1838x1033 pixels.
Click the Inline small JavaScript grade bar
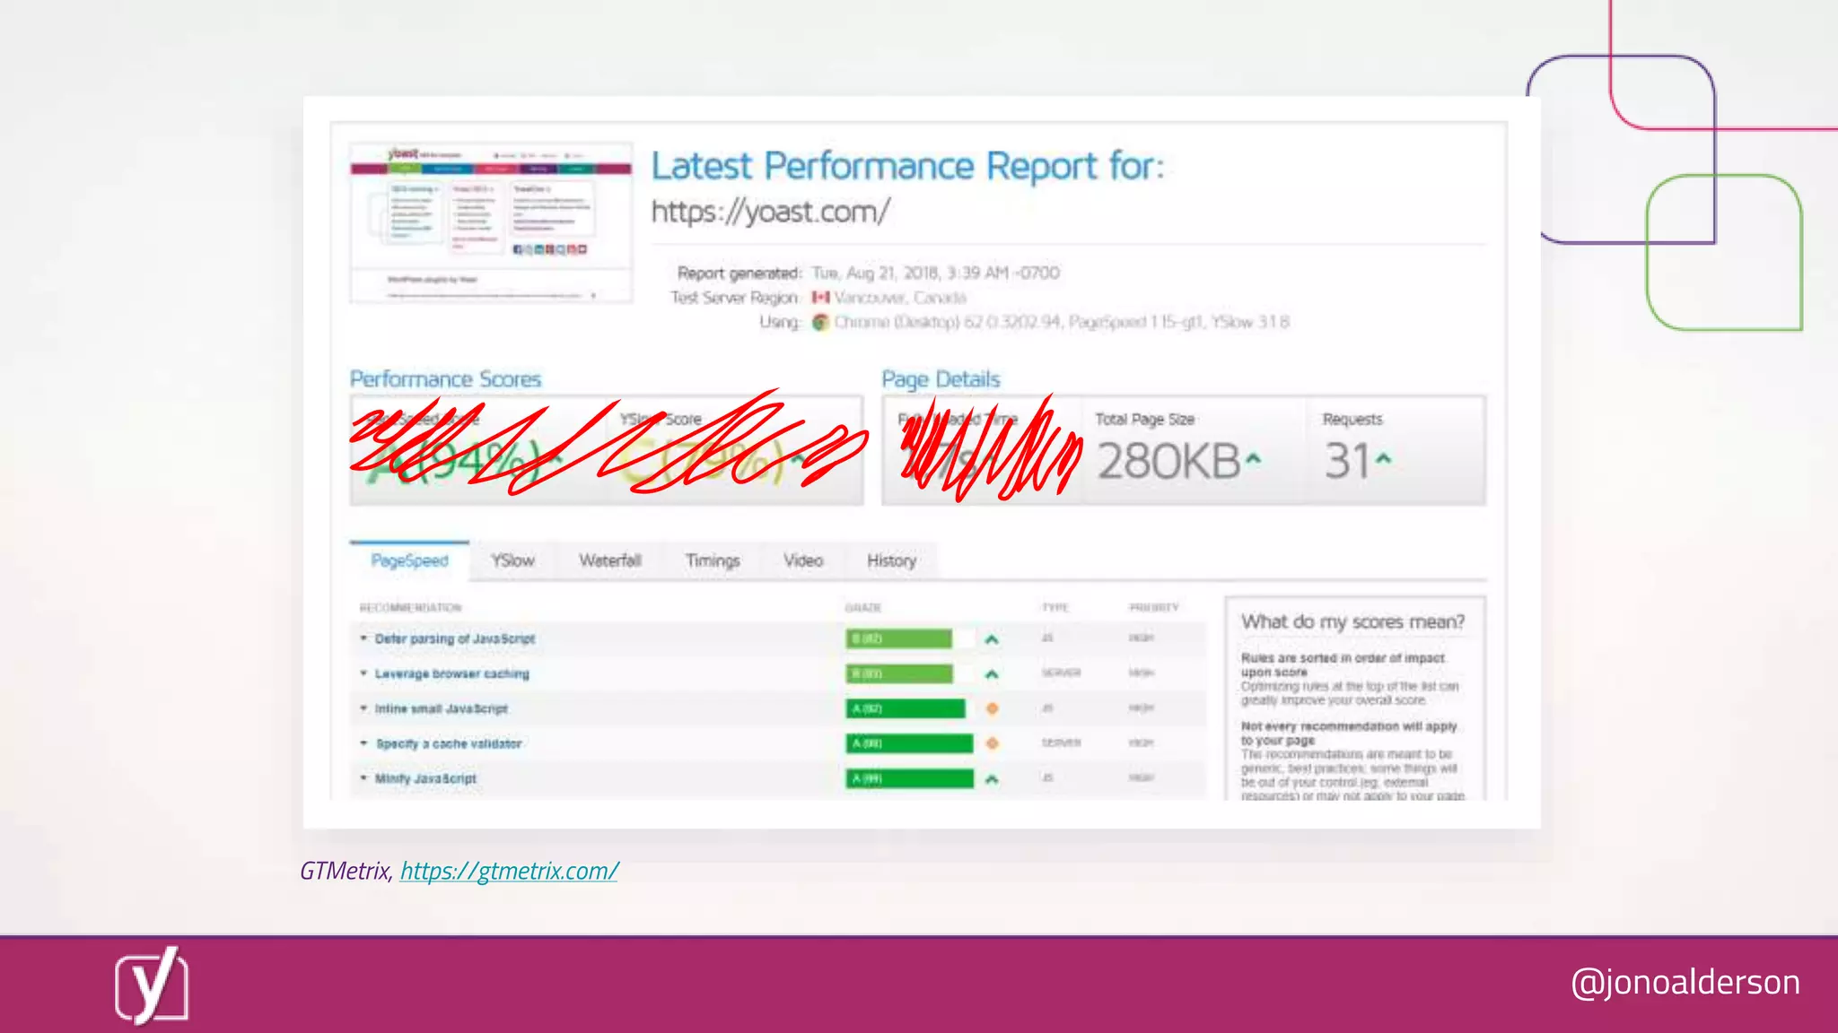(905, 708)
